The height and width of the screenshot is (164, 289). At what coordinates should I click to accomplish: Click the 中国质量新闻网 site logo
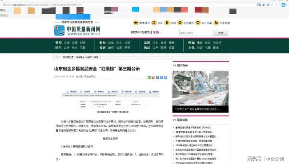point(77,31)
